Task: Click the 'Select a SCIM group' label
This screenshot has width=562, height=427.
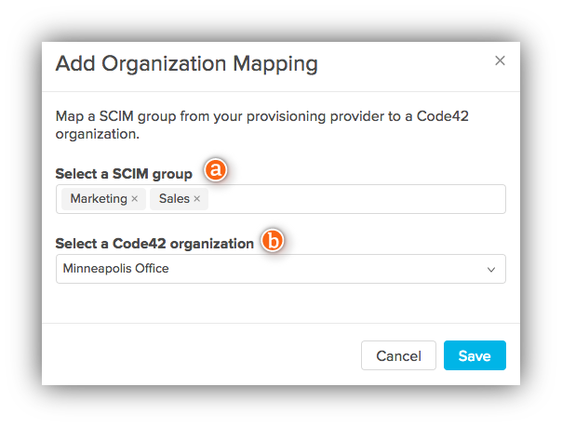Action: coord(124,174)
